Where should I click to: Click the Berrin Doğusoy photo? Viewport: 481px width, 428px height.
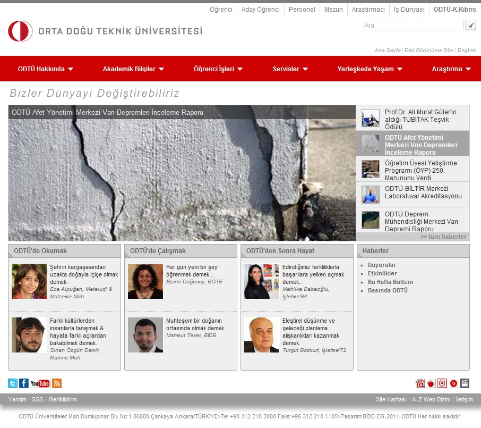tap(145, 281)
